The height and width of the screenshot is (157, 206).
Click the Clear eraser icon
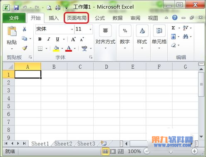[x=174, y=45]
